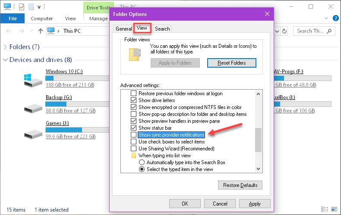Open the View ribbon tab in Explorer
Image resolution: width=341 pixels, height=215 pixels.
pos(70,19)
